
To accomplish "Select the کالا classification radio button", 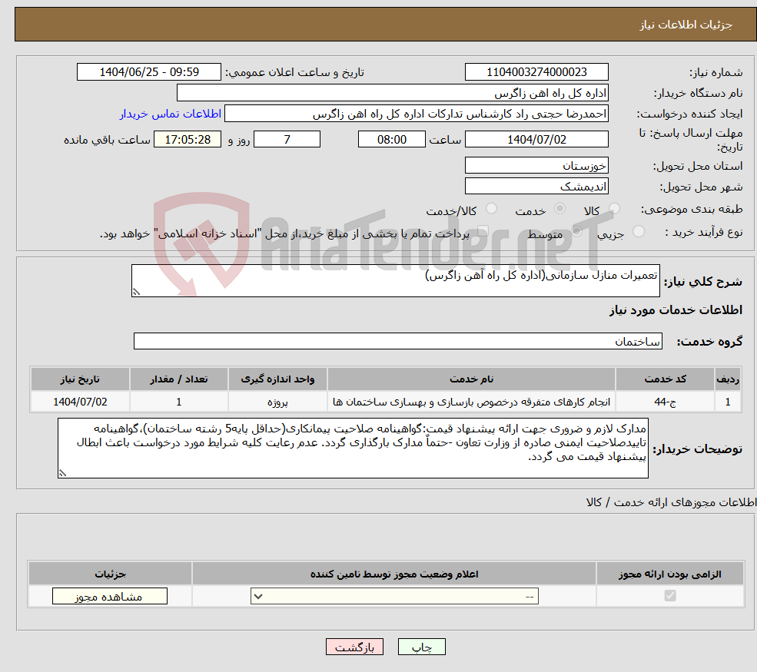I will tap(613, 207).
